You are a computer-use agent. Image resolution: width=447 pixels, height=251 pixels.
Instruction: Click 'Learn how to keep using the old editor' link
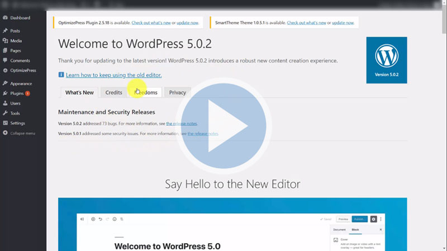(x=113, y=75)
